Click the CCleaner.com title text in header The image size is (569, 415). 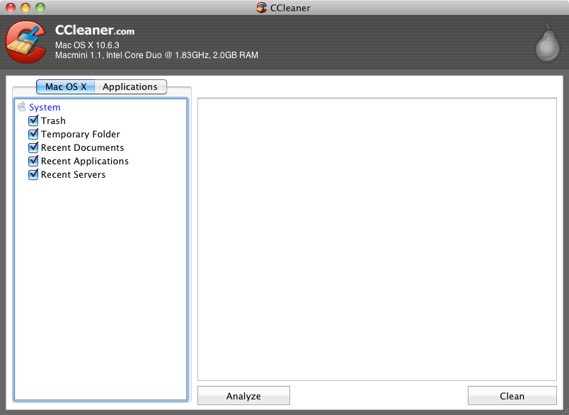94,30
